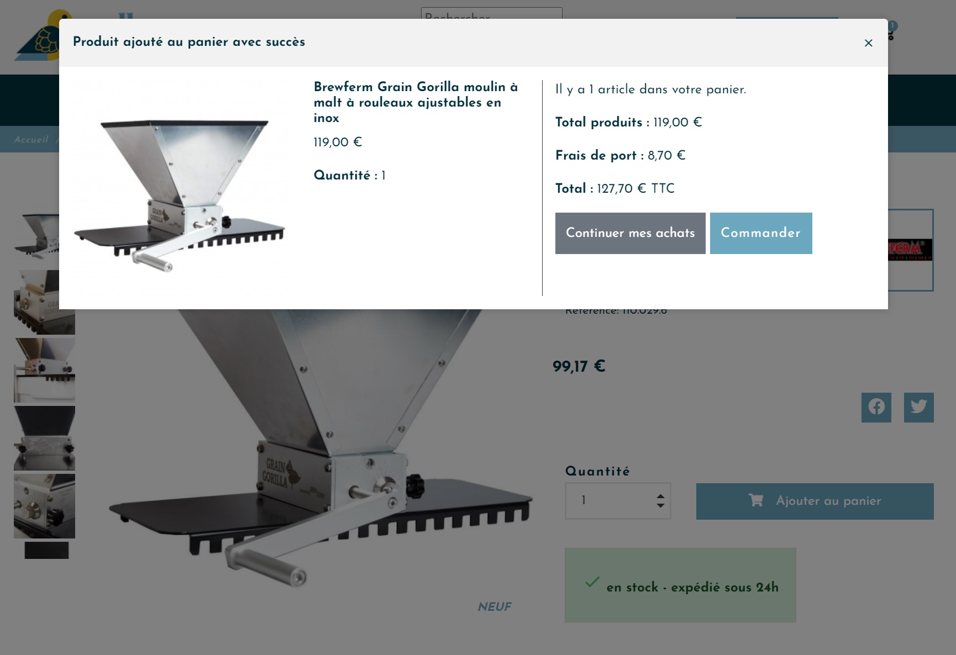Click the 'Produit ajouté au panier avec succès' heading
This screenshot has width=956, height=655.
click(x=189, y=42)
